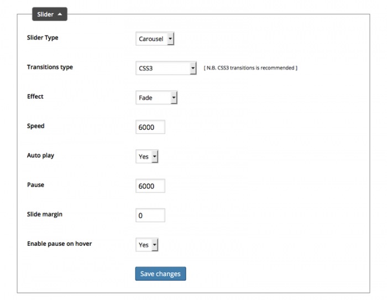Click the Enable pause on hover label

pyautogui.click(x=59, y=244)
